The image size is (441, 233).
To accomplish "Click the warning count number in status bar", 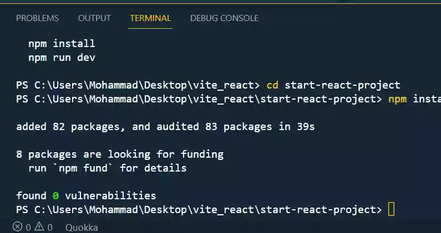I will [49, 227].
